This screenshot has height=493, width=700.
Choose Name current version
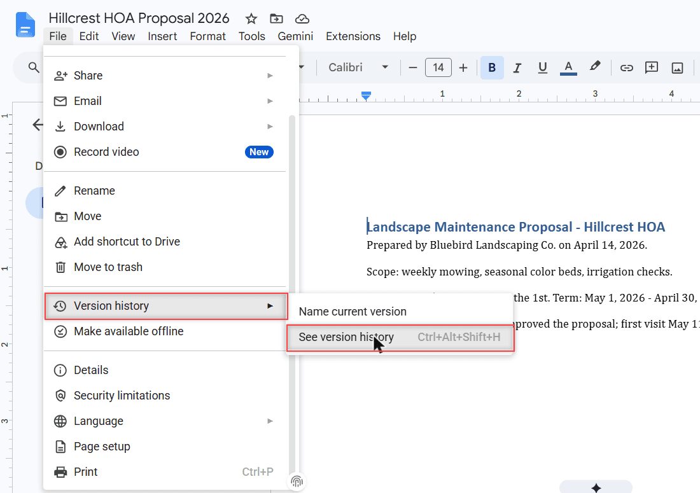coord(400,312)
